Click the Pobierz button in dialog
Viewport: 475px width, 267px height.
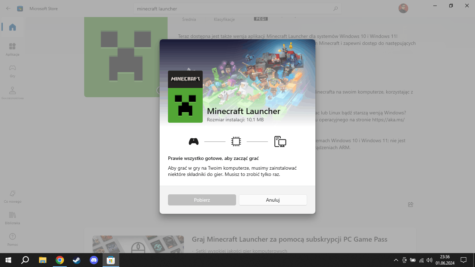202,200
